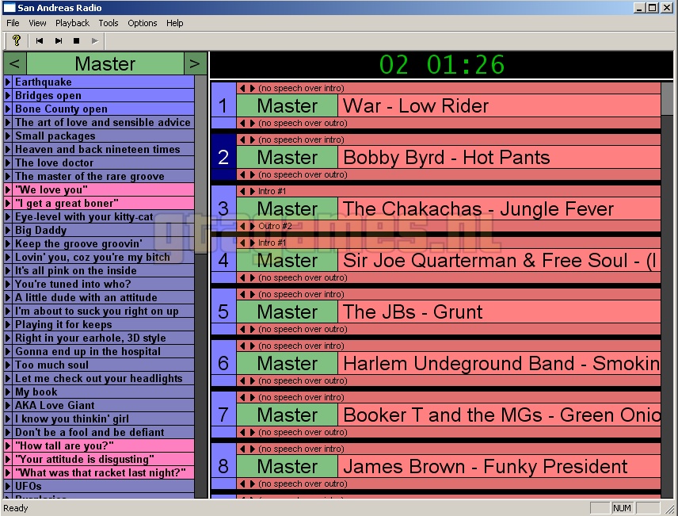Stop playback using toolbar stop button
Screen dimensions: 678x516
(77, 40)
